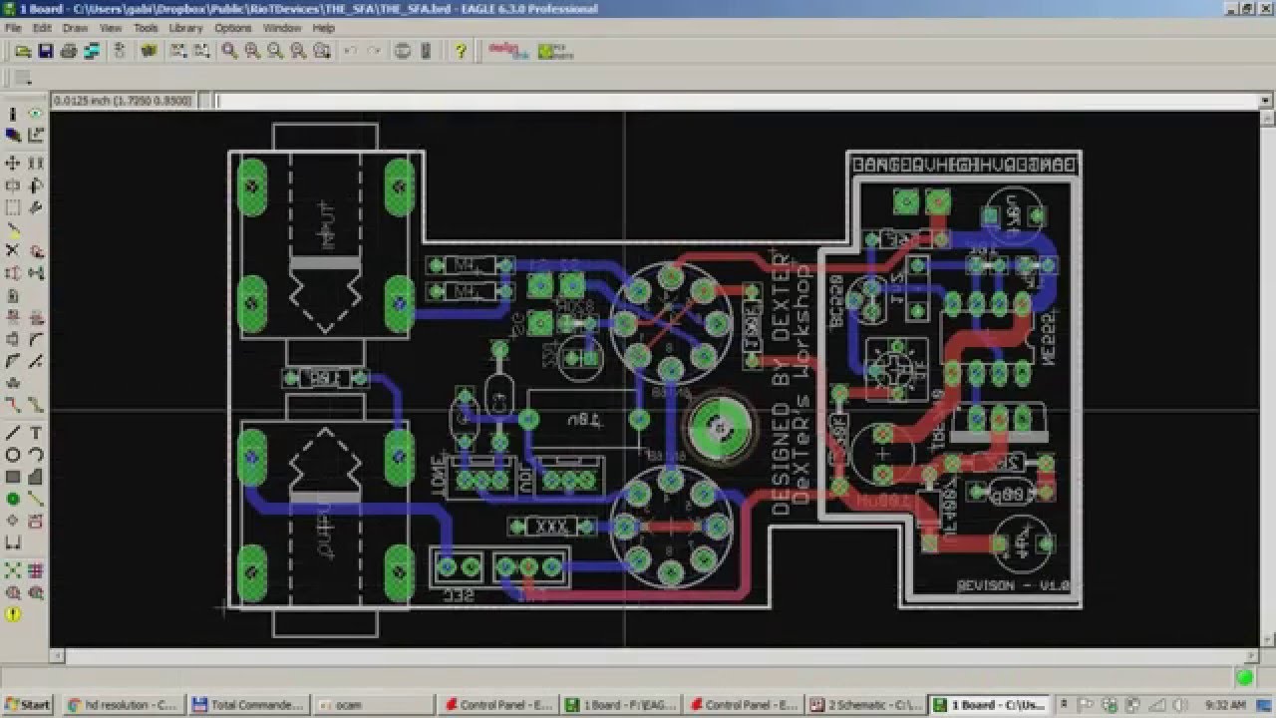1276x718 pixels.
Task: Click the Windows Start button
Action: click(x=28, y=704)
